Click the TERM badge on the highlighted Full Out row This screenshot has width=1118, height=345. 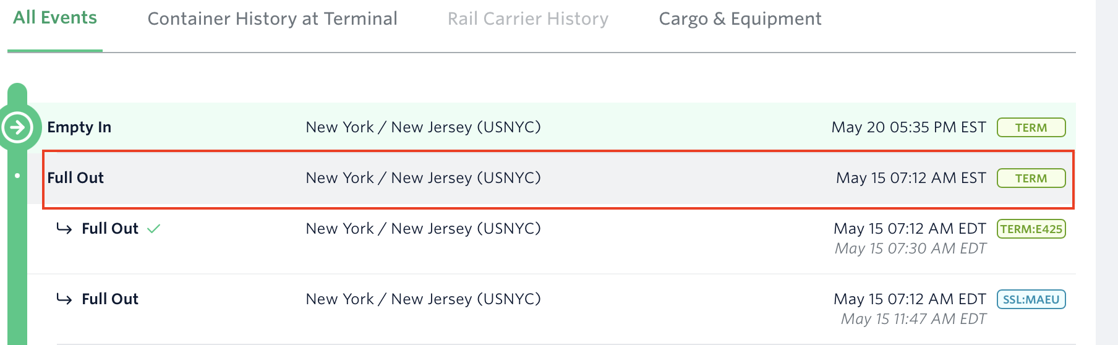pyautogui.click(x=1031, y=178)
